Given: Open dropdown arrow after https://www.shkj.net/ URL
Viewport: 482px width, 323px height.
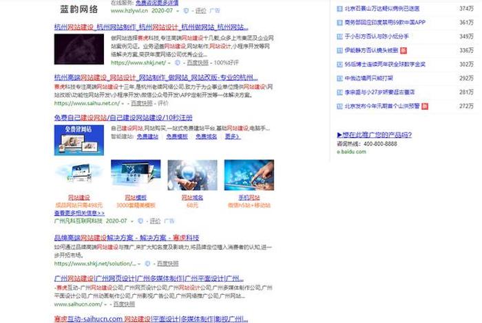Looking at the screenshot, I should click(169, 63).
